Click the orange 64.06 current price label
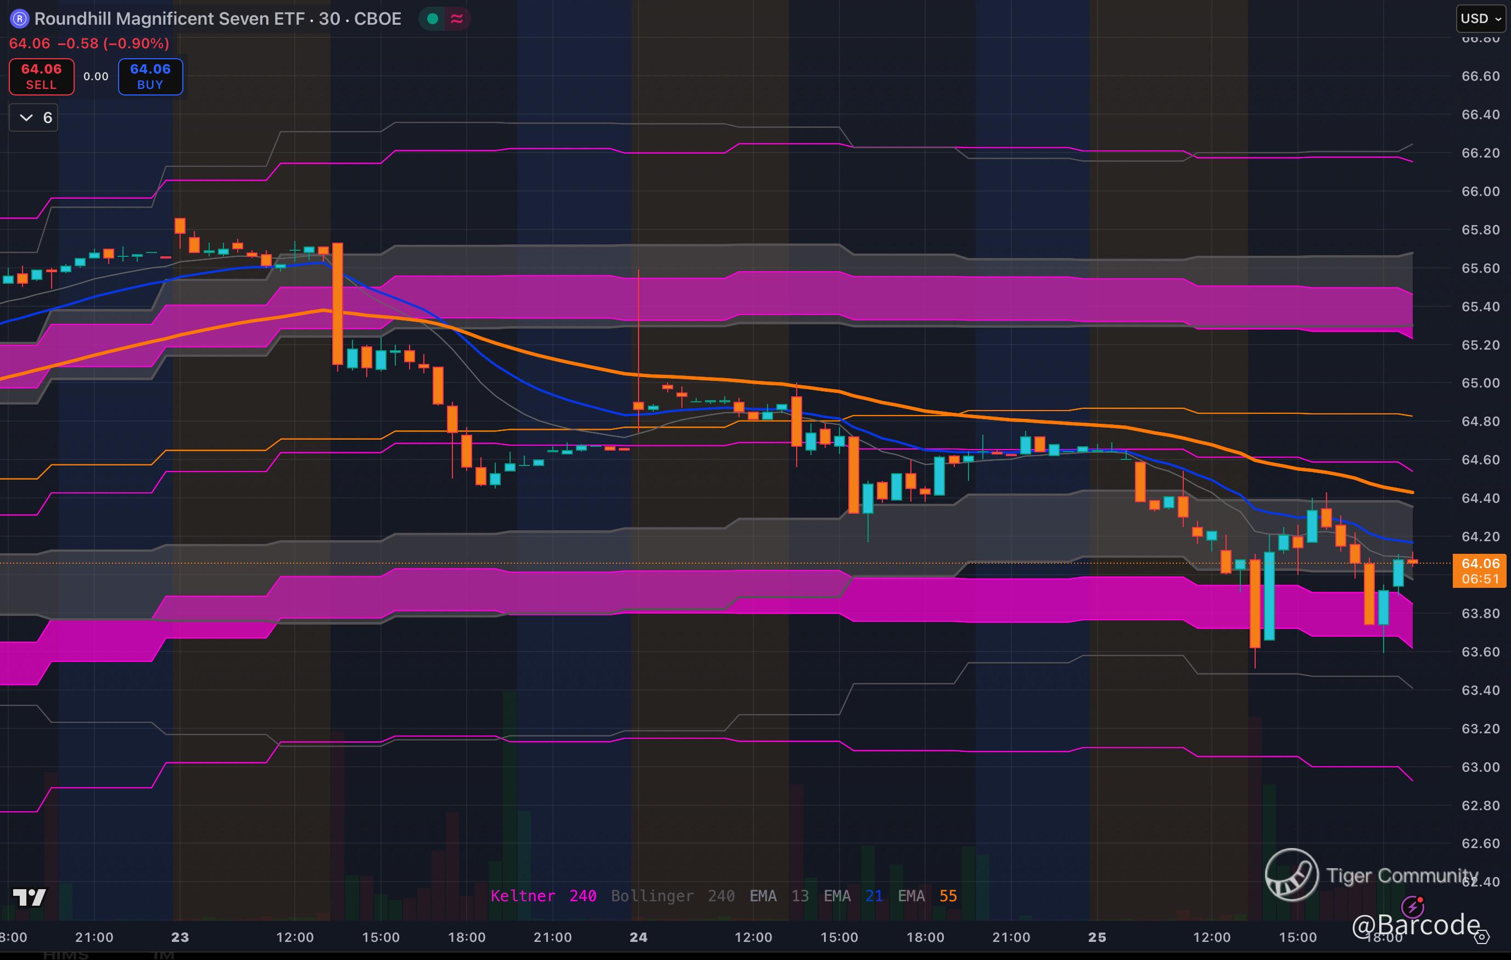Image resolution: width=1511 pixels, height=960 pixels. pos(1480,564)
